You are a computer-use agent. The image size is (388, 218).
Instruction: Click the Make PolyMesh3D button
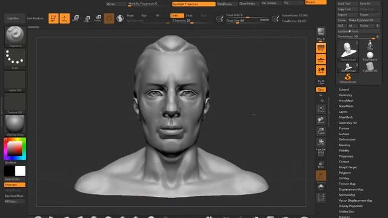click(x=364, y=20)
